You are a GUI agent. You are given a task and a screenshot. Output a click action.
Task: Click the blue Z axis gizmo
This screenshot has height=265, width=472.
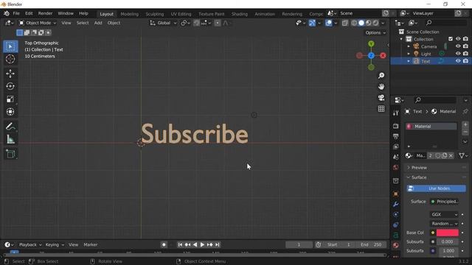click(x=371, y=56)
